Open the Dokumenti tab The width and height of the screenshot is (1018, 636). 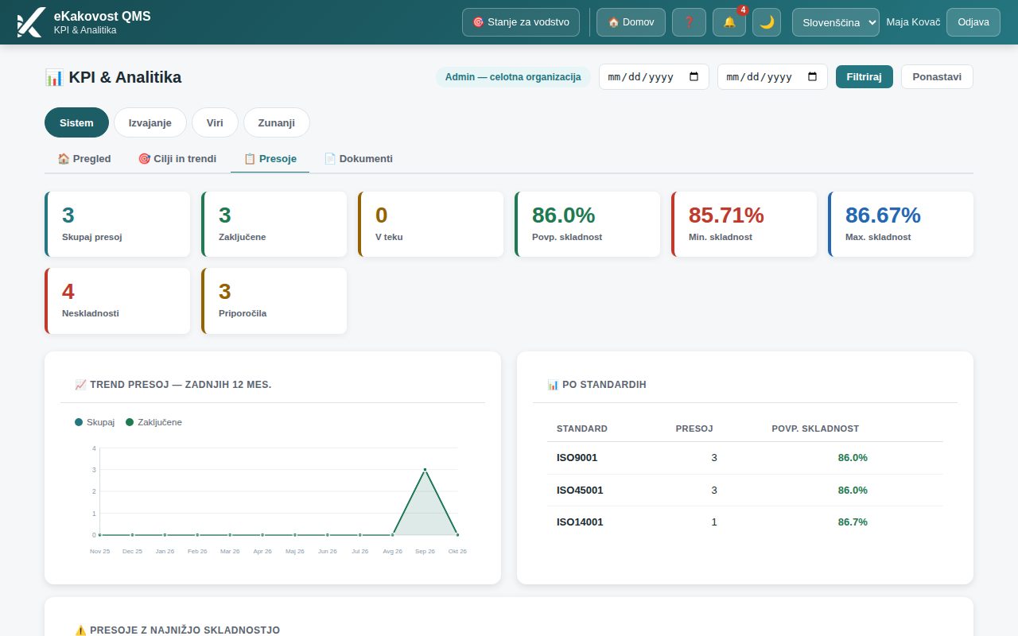[358, 158]
